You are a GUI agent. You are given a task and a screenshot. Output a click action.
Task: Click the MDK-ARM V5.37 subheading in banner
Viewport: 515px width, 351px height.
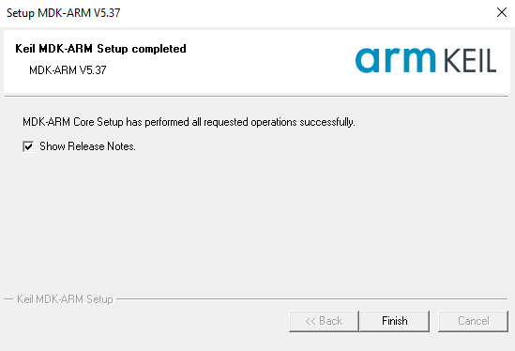(x=68, y=70)
